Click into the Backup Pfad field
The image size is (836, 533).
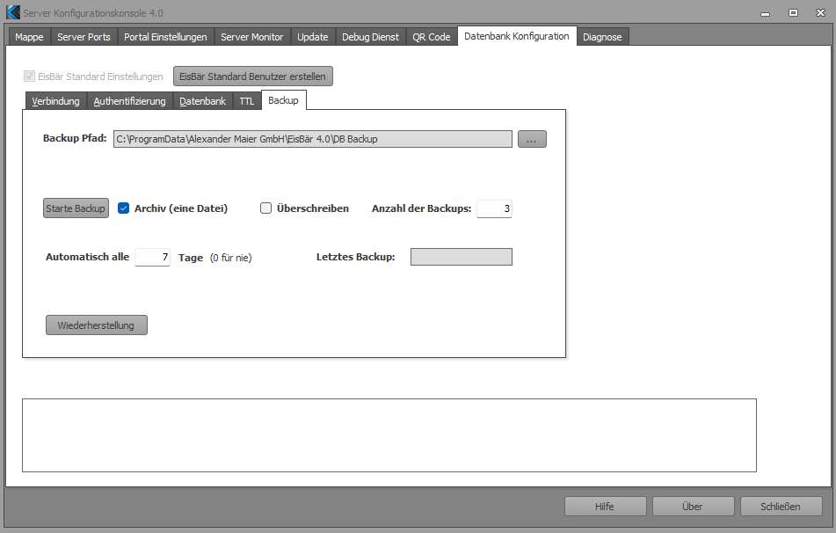312,139
